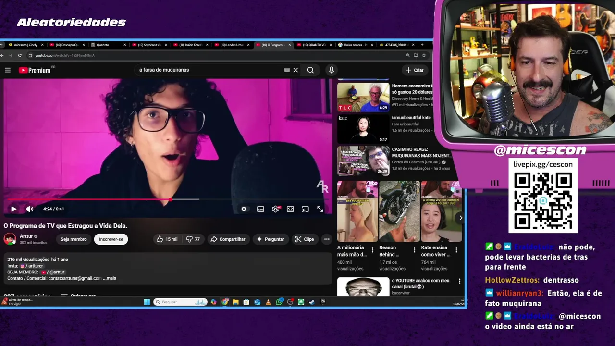The height and width of the screenshot is (346, 615).
Task: Show next shorts with right chevron
Action: (x=460, y=218)
